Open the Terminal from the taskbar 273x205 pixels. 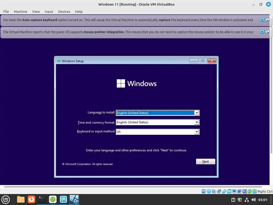(42, 199)
